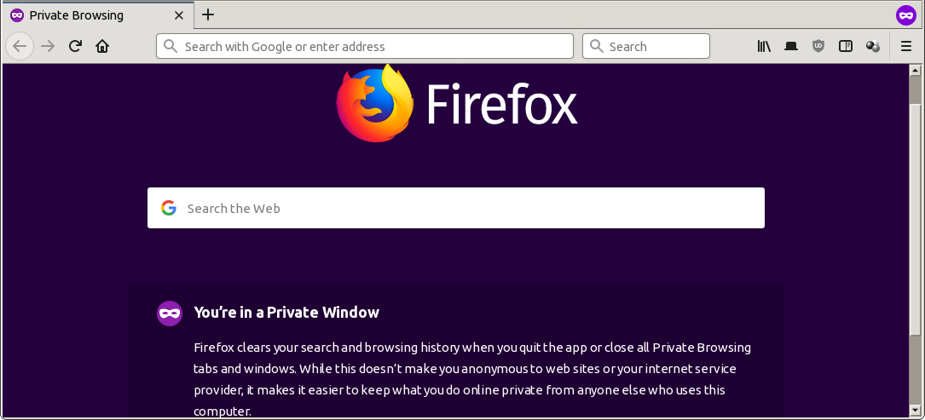This screenshot has height=420, width=925.
Task: Click the private mask indicator in tab bar
Action: [x=905, y=14]
